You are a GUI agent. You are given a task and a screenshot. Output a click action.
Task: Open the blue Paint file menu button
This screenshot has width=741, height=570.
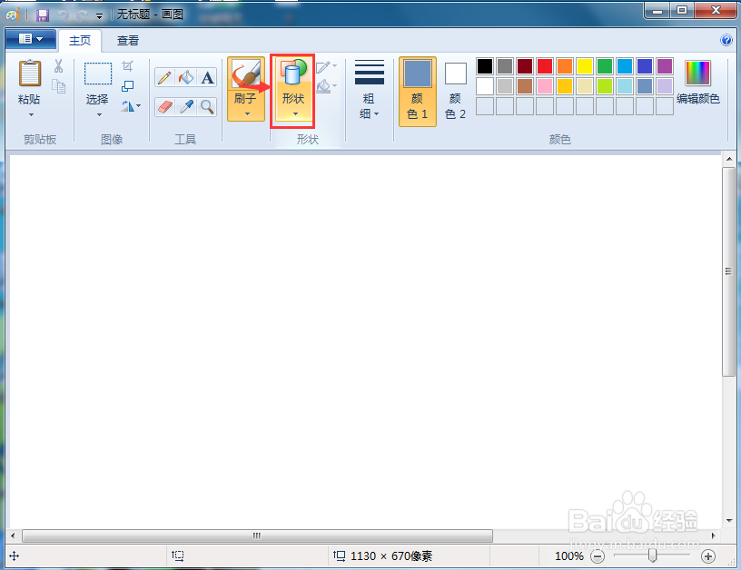click(x=31, y=39)
